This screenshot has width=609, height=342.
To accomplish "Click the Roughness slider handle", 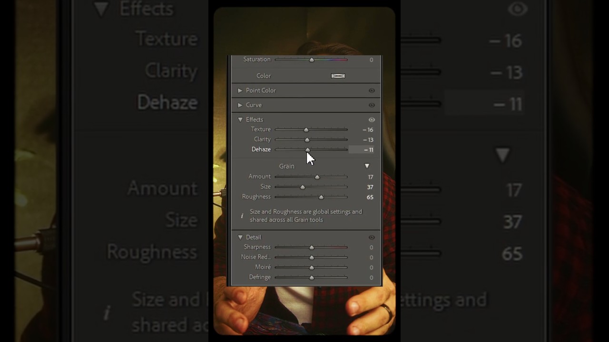I will pos(321,197).
